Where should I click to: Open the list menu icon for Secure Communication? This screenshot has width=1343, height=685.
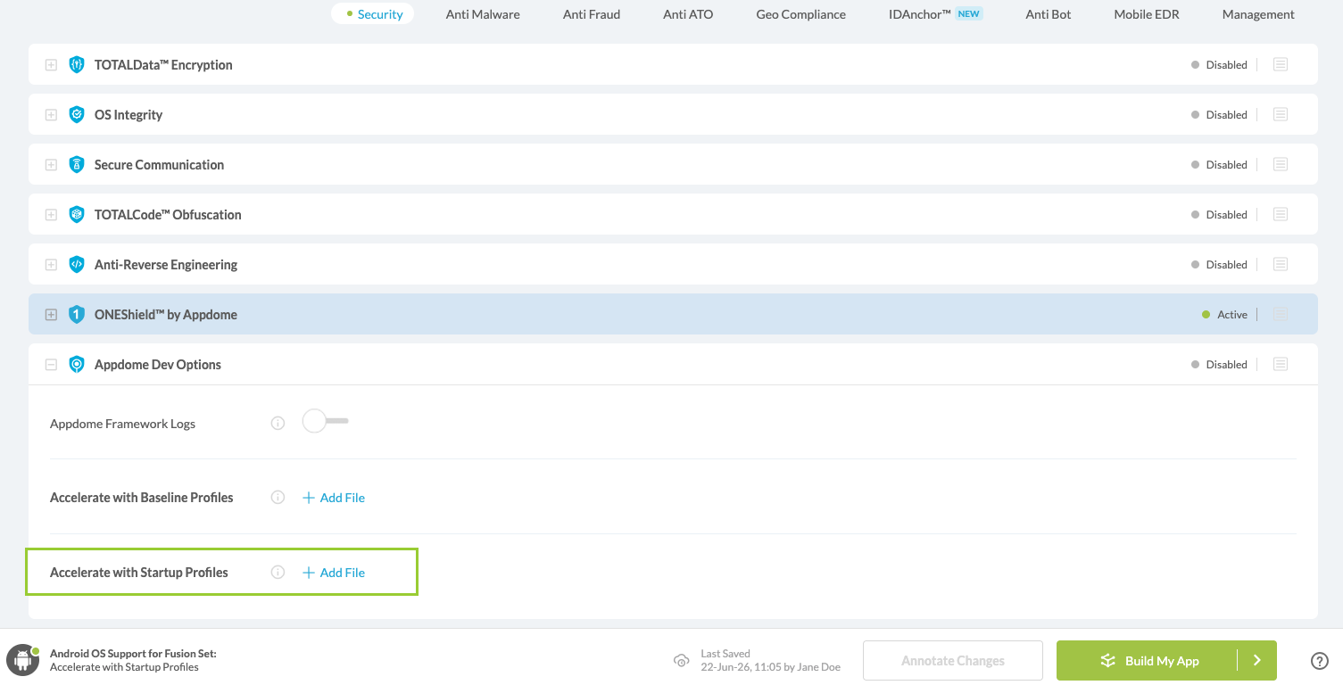[x=1281, y=164]
